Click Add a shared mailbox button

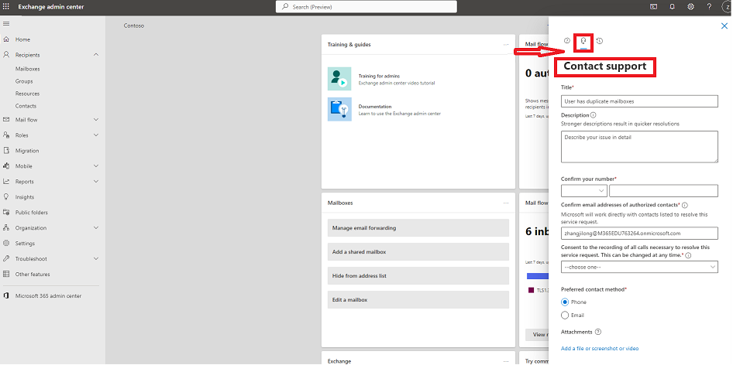[418, 251]
